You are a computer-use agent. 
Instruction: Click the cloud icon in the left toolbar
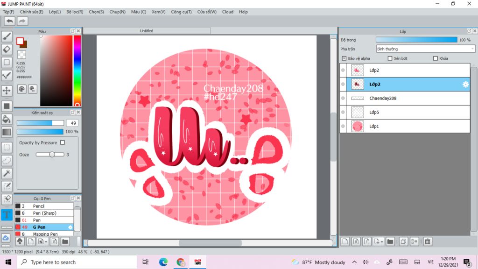click(6, 238)
